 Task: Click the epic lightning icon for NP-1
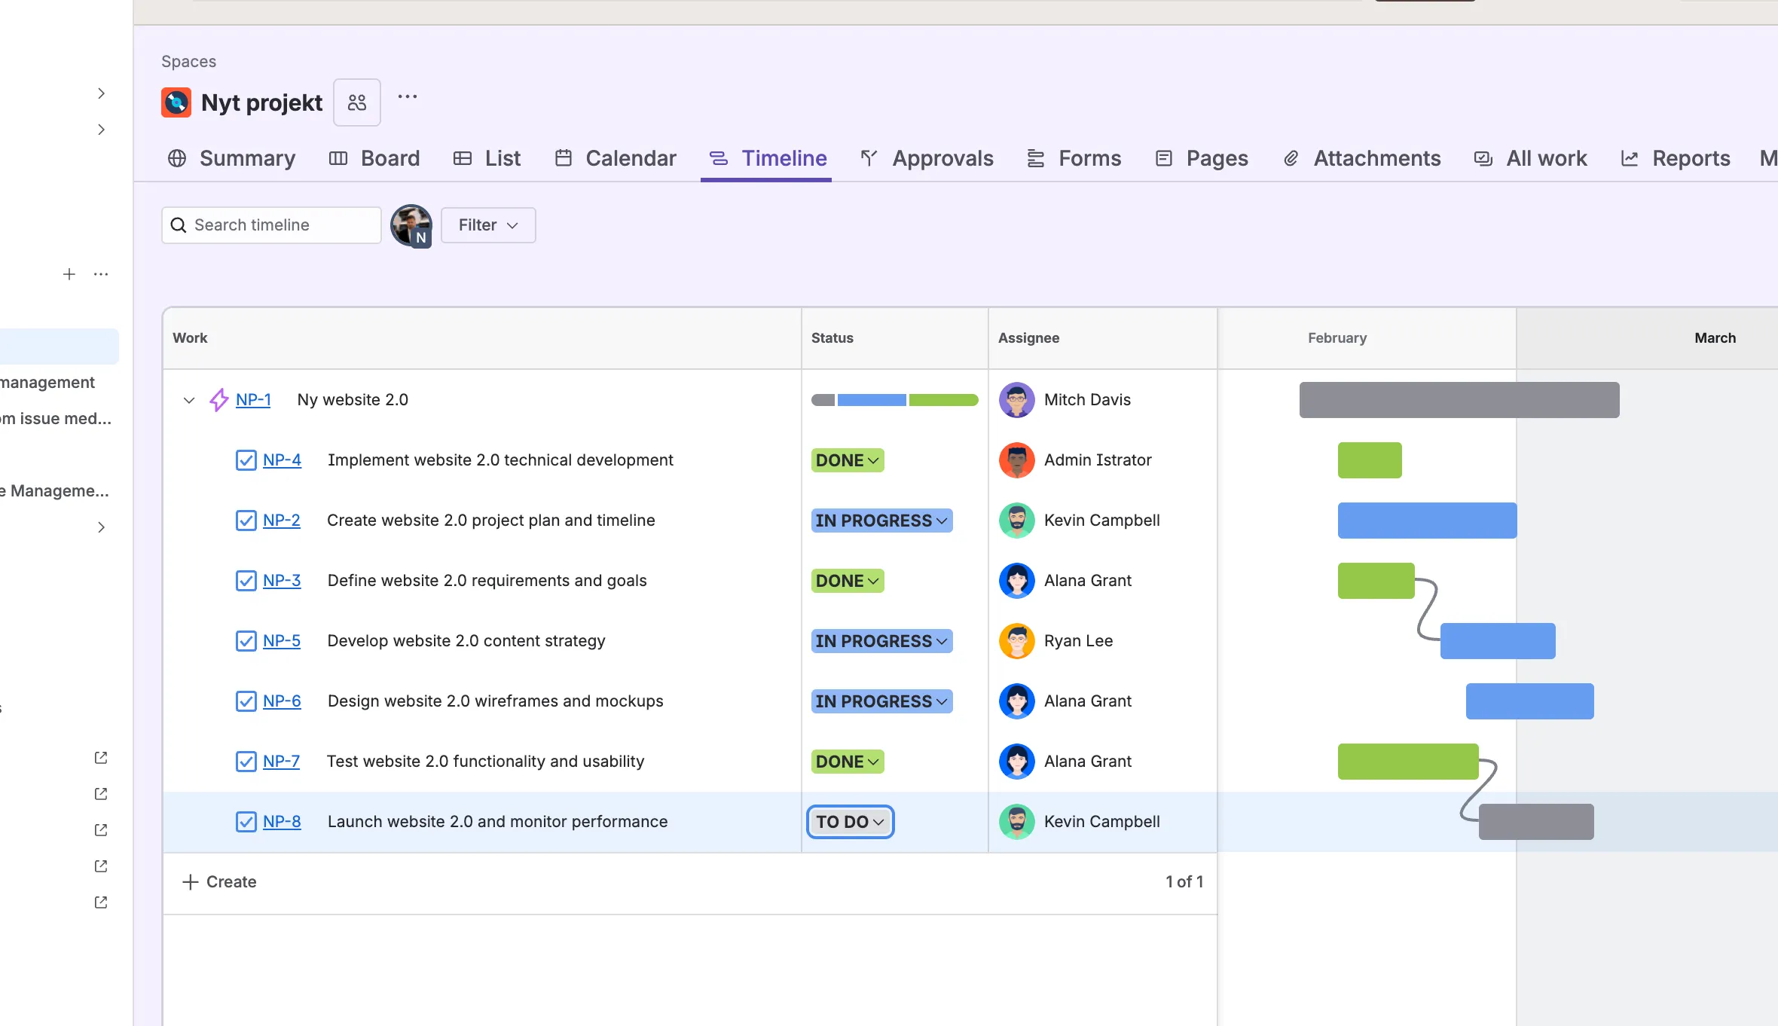pos(218,400)
